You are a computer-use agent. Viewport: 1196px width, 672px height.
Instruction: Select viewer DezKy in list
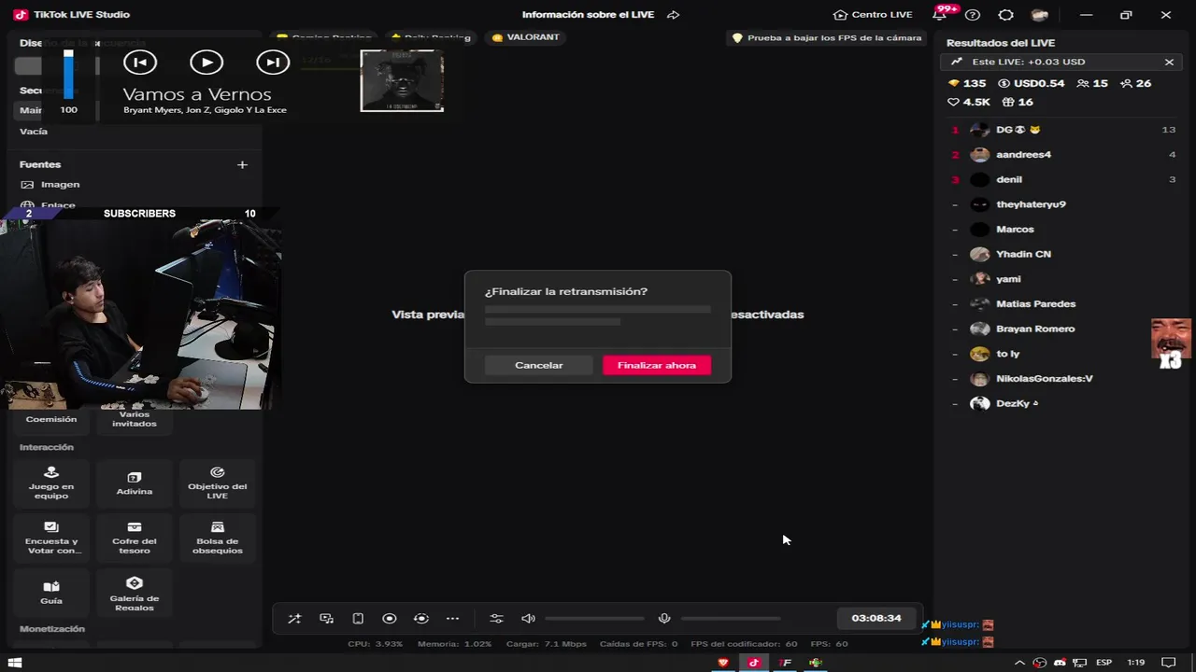[x=1063, y=403]
